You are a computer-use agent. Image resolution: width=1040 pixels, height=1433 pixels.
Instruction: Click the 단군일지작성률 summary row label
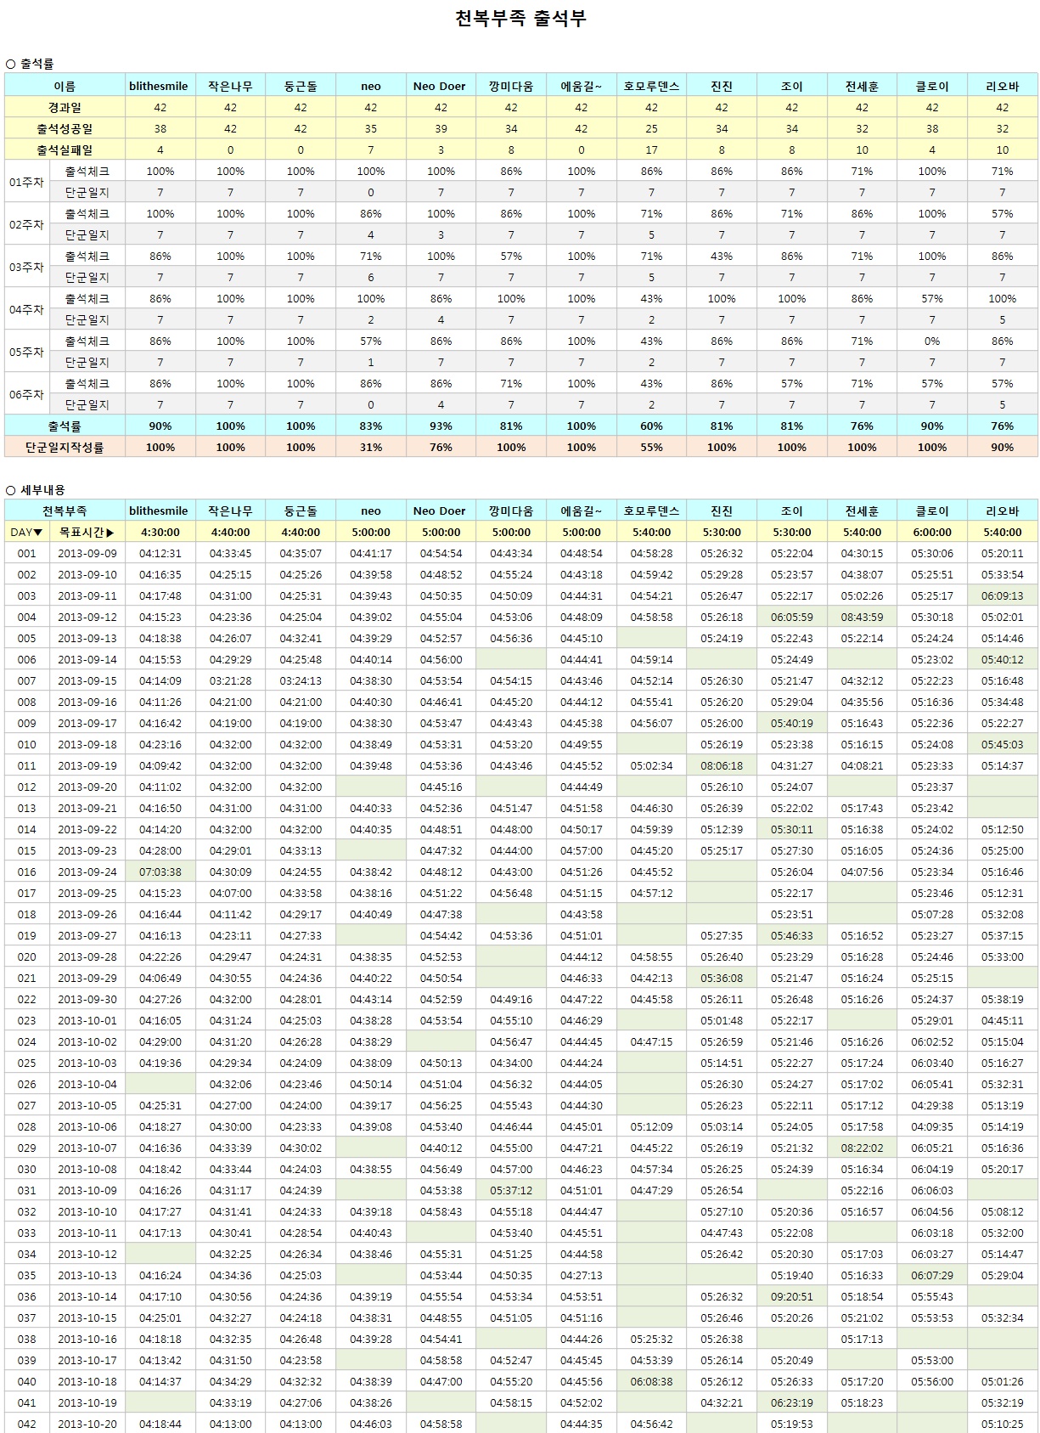[x=65, y=448]
